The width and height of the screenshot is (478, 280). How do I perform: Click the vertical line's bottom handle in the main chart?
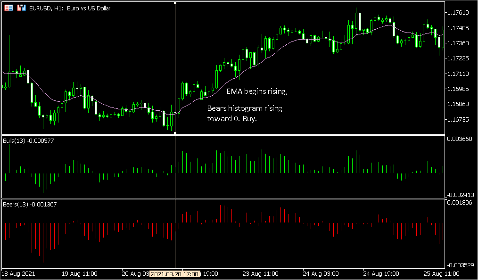[x=175, y=133]
